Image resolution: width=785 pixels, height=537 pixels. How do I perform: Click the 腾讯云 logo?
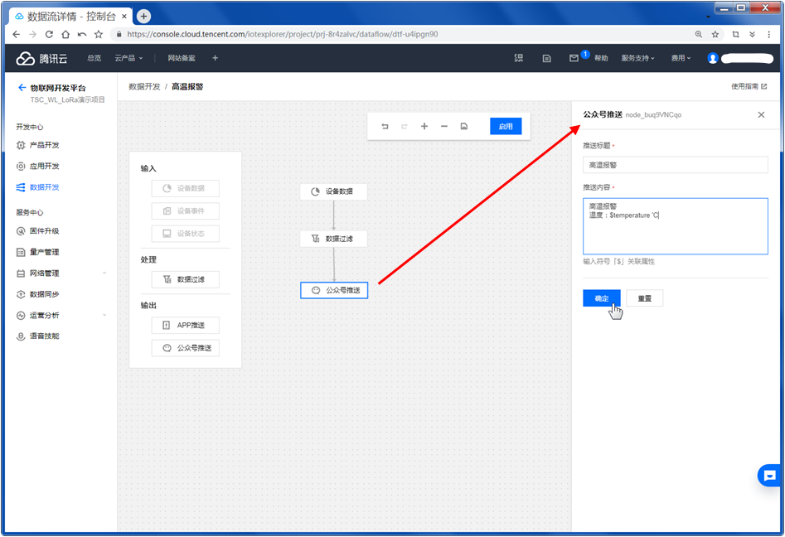click(41, 59)
